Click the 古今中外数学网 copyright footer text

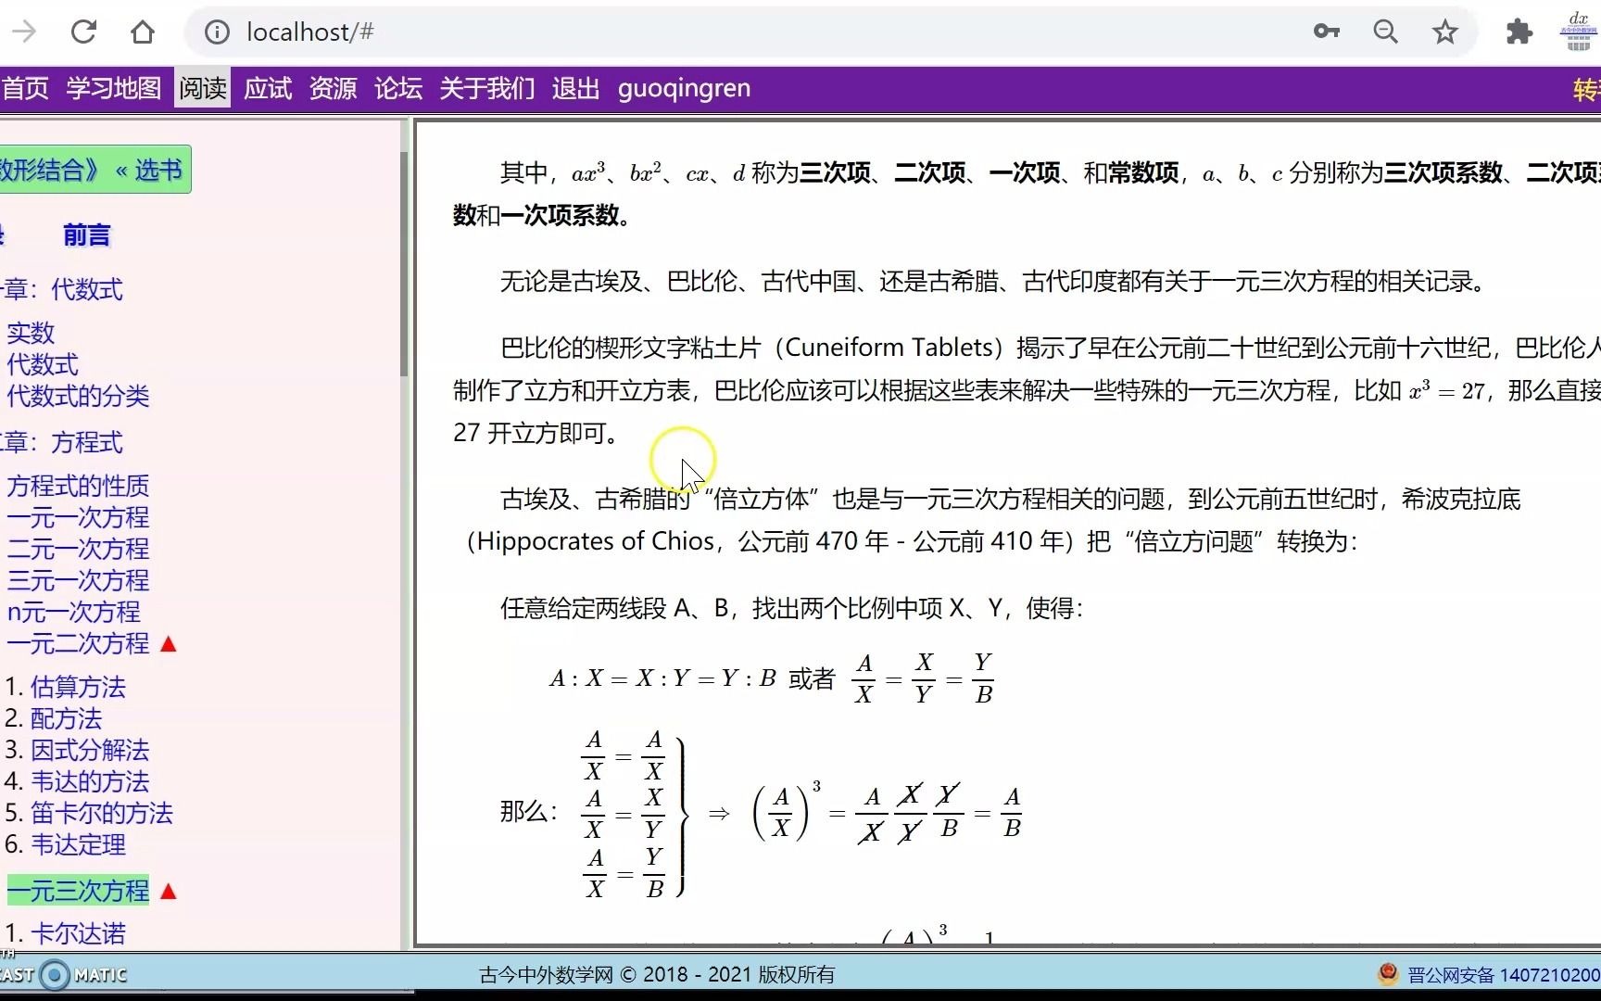pyautogui.click(x=657, y=975)
